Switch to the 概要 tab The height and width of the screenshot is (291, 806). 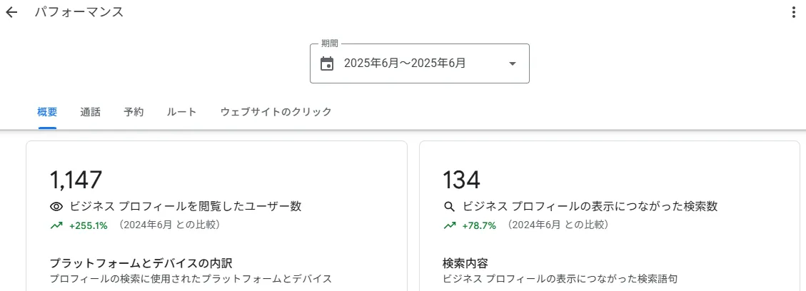(x=47, y=112)
